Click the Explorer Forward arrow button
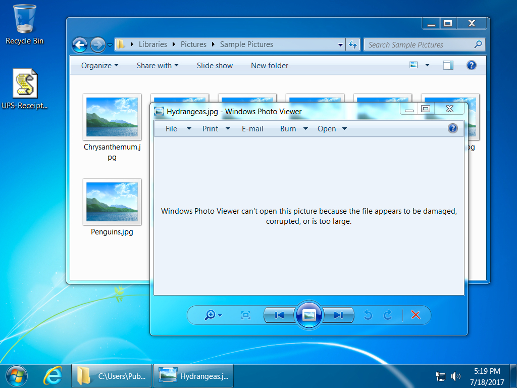 98,44
